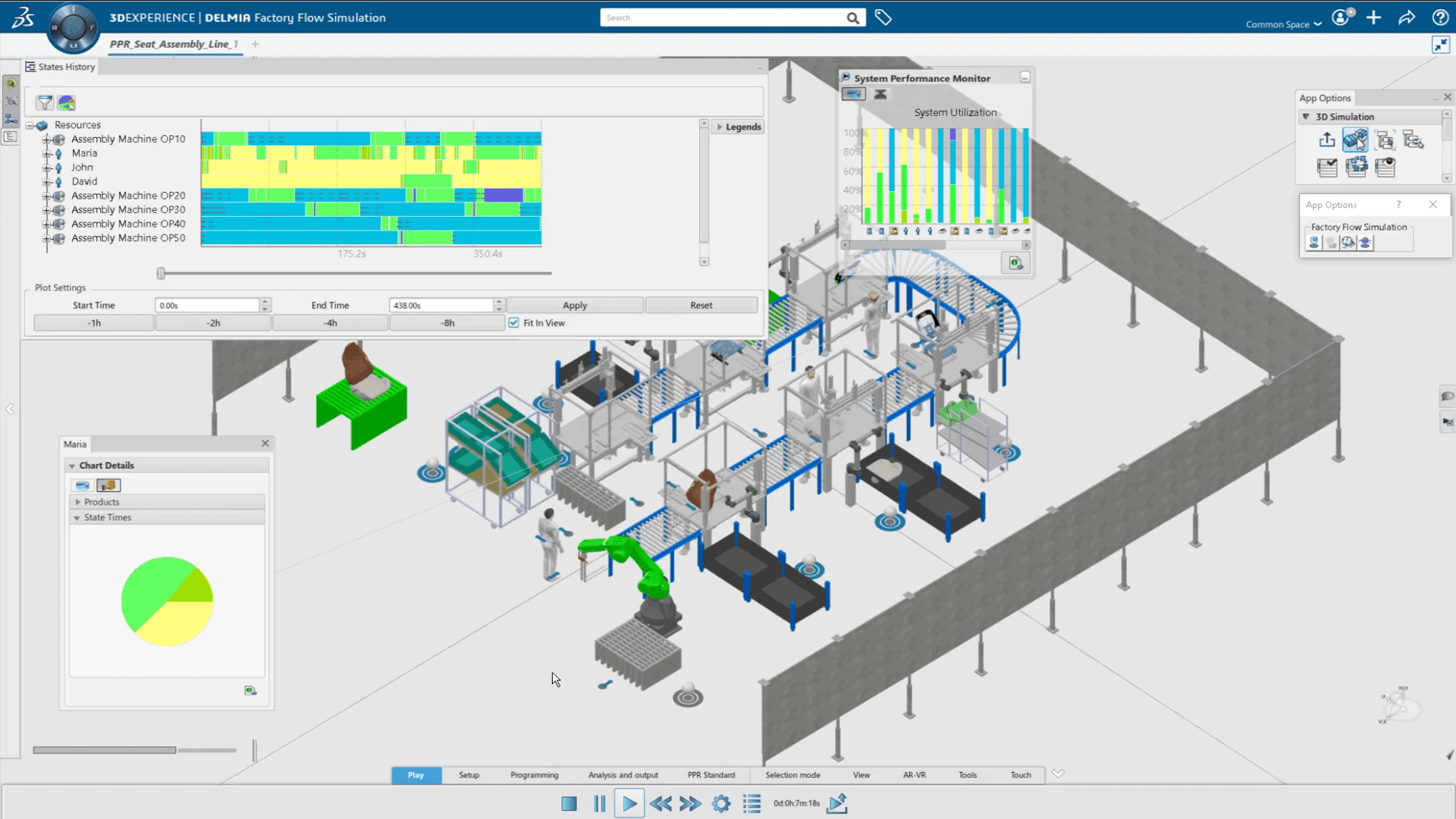Click the Reset button in Plot Settings
The image size is (1456, 819).
coord(700,305)
